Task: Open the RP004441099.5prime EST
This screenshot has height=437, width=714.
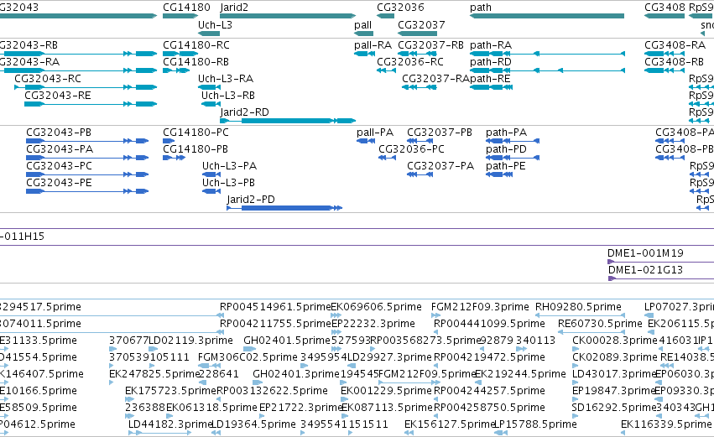Action: 489,324
